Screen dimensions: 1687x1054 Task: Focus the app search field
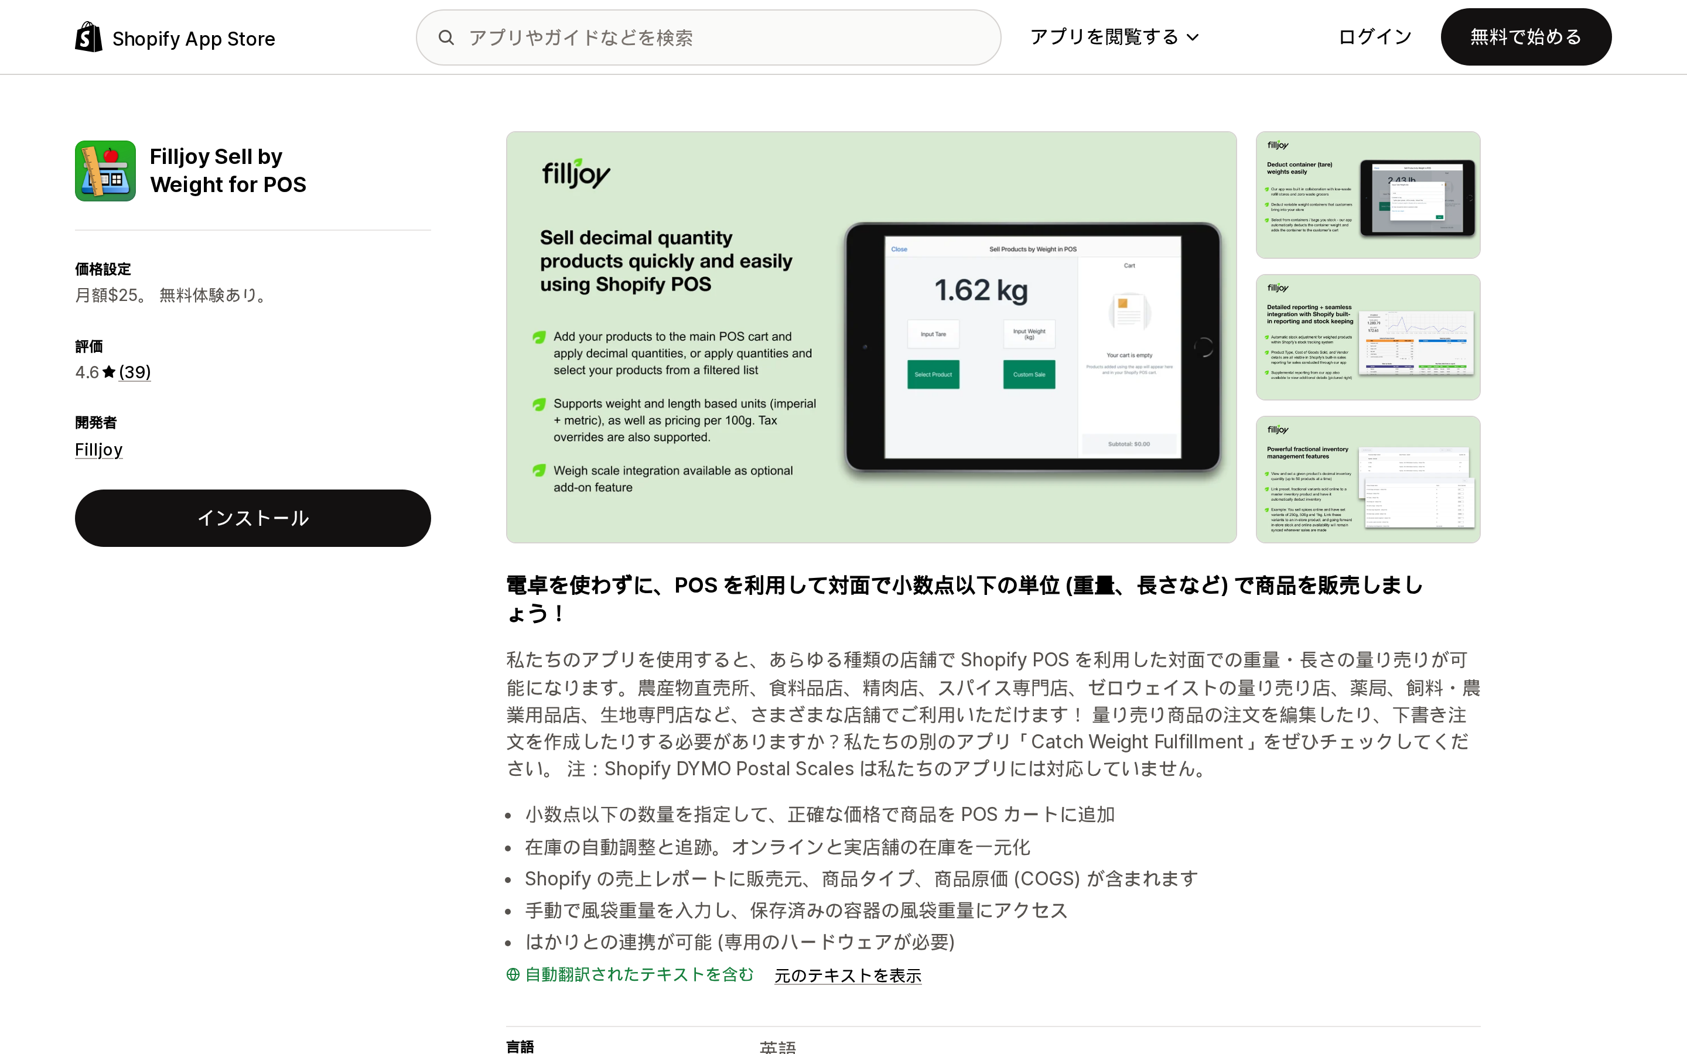[x=708, y=37]
